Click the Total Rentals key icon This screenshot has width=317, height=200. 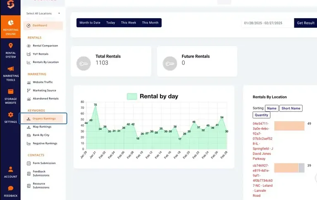click(x=83, y=63)
